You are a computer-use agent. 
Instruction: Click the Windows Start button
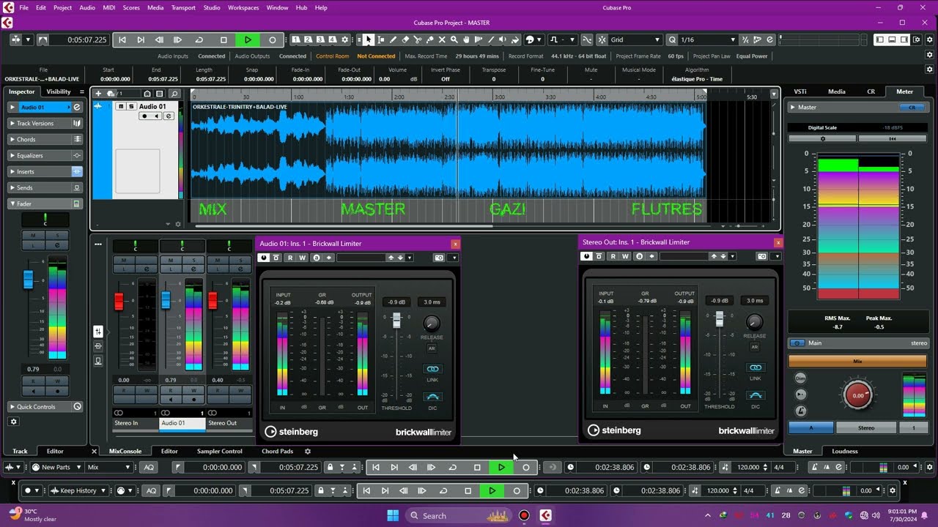click(392, 515)
